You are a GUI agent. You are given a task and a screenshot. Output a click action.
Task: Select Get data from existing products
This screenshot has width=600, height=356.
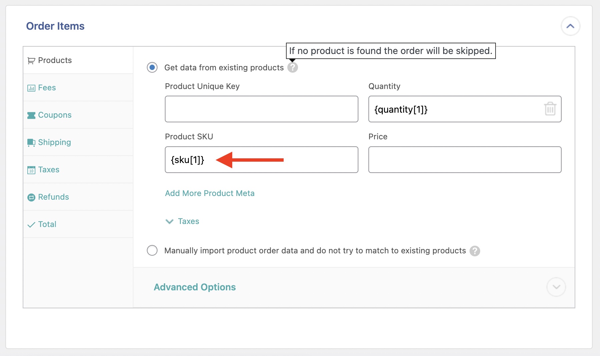point(152,68)
